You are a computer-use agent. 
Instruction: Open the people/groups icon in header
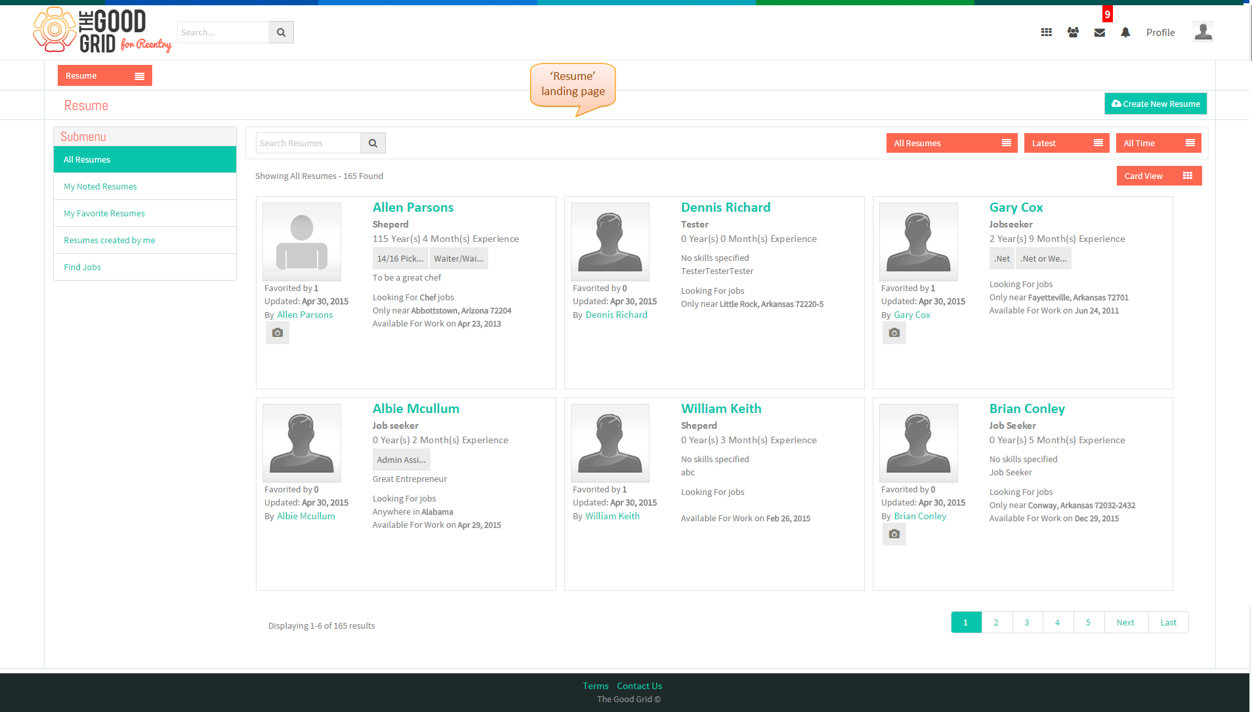pyautogui.click(x=1073, y=32)
